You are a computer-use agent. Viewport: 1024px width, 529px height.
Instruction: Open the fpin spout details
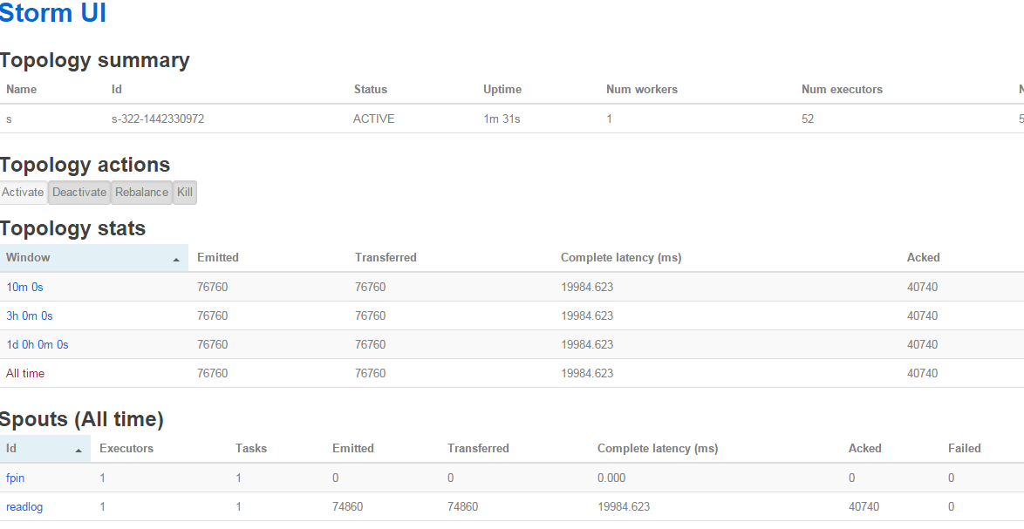click(15, 478)
